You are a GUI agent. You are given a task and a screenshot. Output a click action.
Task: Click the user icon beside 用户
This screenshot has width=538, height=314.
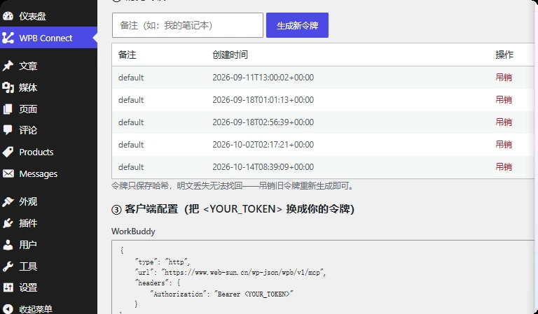tap(8, 245)
